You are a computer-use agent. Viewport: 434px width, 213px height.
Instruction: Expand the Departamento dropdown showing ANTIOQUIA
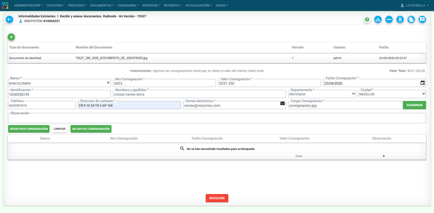(x=322, y=94)
